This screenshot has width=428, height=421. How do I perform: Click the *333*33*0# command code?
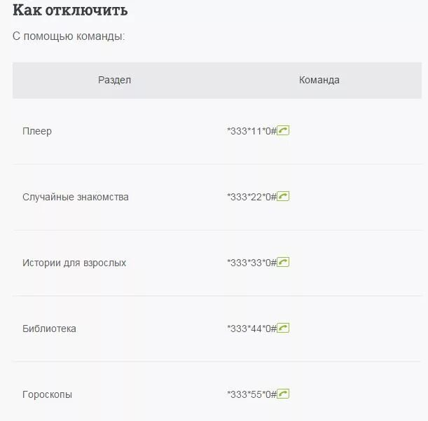[251, 263]
